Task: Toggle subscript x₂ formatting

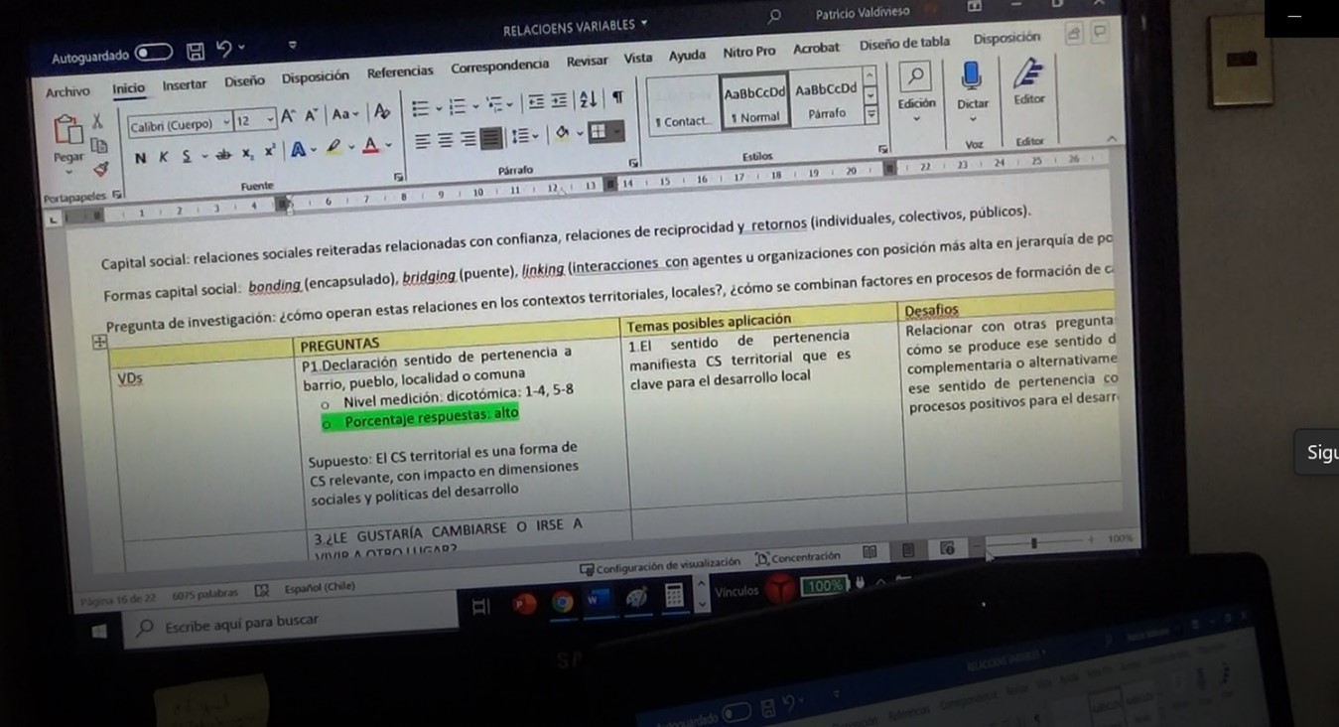Action: click(x=247, y=153)
